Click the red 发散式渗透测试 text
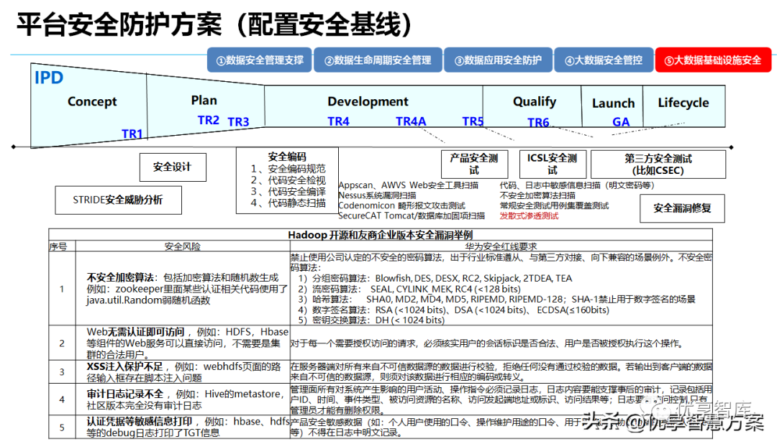 pos(529,216)
